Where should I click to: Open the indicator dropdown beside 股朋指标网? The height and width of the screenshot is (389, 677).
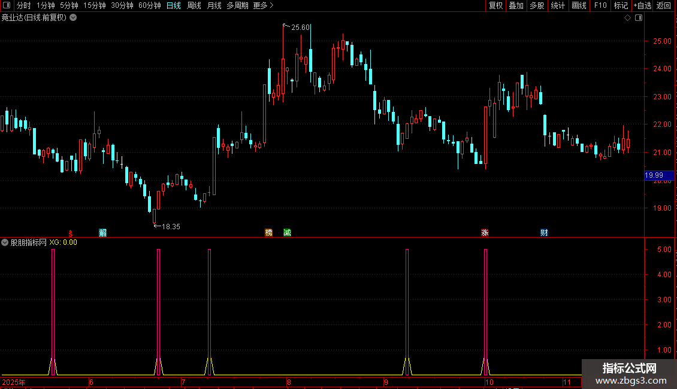[5, 242]
